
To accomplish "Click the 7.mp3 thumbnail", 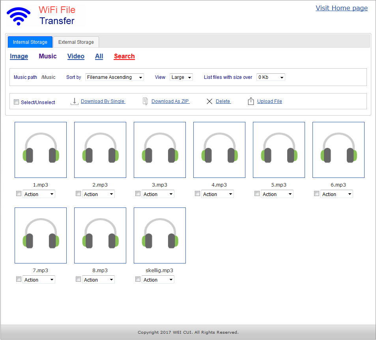I will pyautogui.click(x=41, y=235).
